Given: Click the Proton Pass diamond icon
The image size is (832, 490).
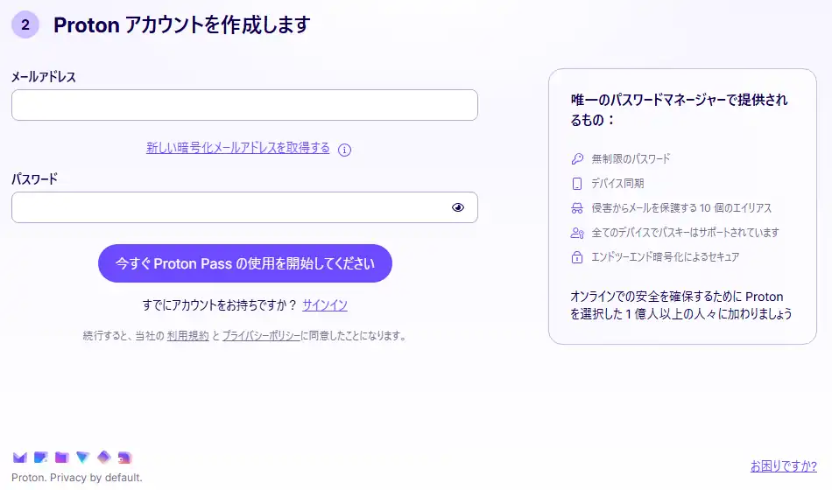Looking at the screenshot, I should 103,457.
